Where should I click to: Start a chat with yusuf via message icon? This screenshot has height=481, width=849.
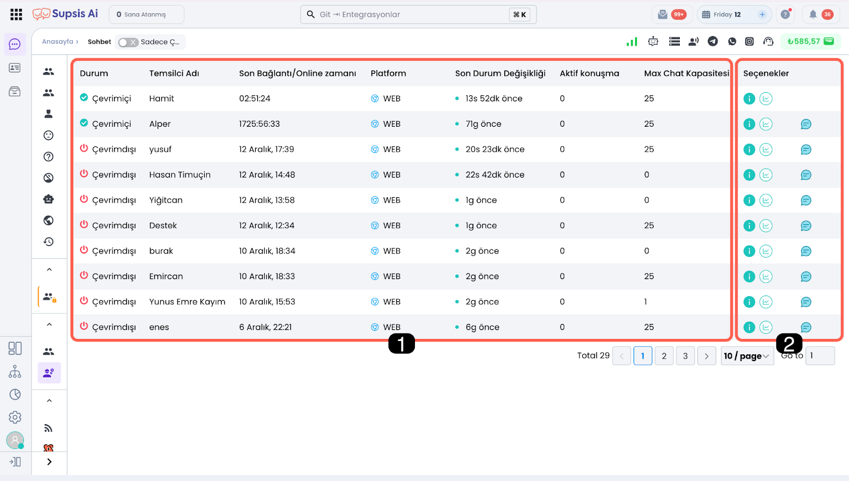click(805, 150)
